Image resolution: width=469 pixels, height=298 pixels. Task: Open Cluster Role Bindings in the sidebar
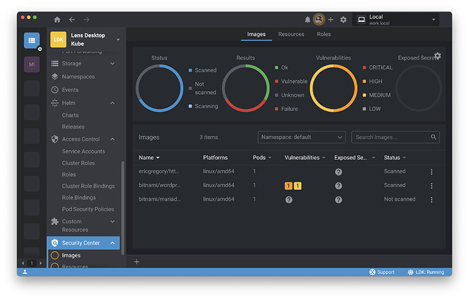(88, 186)
